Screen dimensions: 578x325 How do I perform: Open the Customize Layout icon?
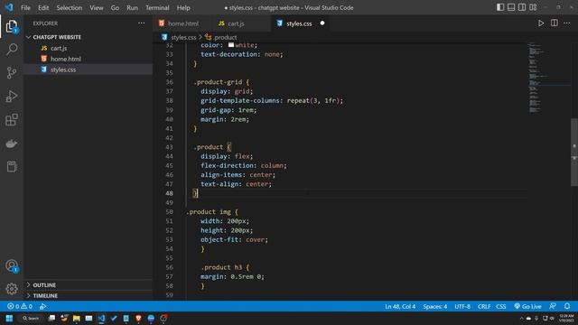tap(533, 7)
